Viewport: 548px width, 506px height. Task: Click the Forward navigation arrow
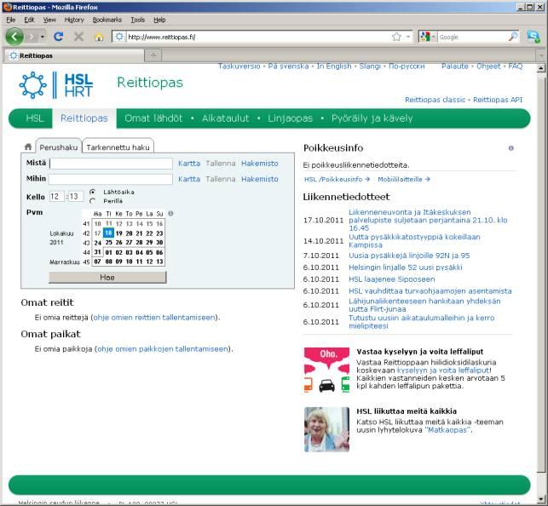pos(32,37)
